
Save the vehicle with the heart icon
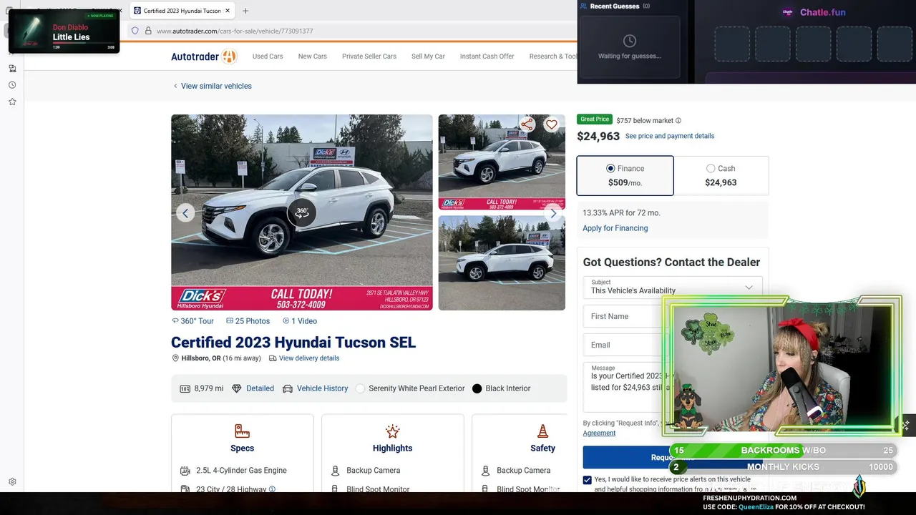coord(551,124)
